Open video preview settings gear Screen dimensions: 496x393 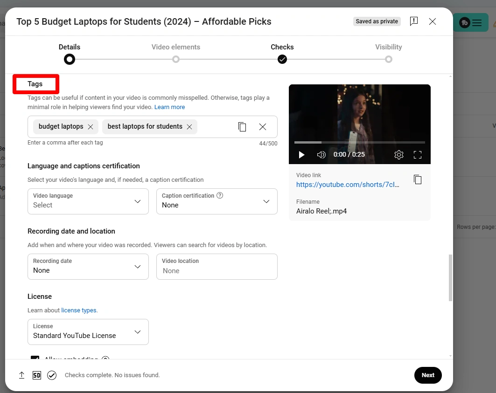[x=399, y=155]
